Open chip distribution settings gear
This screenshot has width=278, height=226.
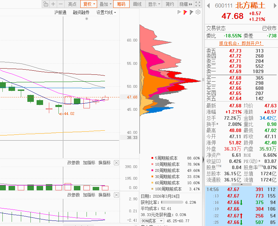pyautogui.click(x=198, y=12)
